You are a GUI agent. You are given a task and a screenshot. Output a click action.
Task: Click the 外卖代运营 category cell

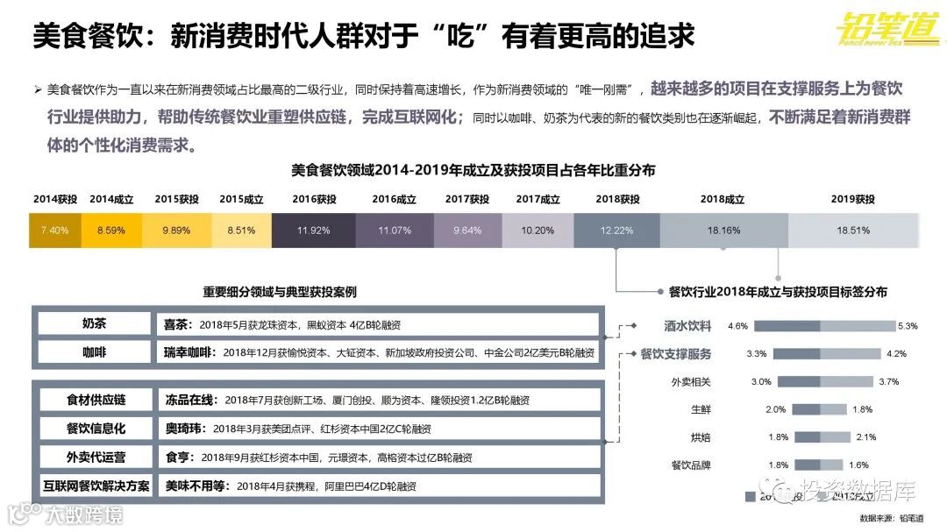(96, 458)
